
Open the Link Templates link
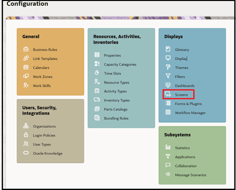coord(45,59)
